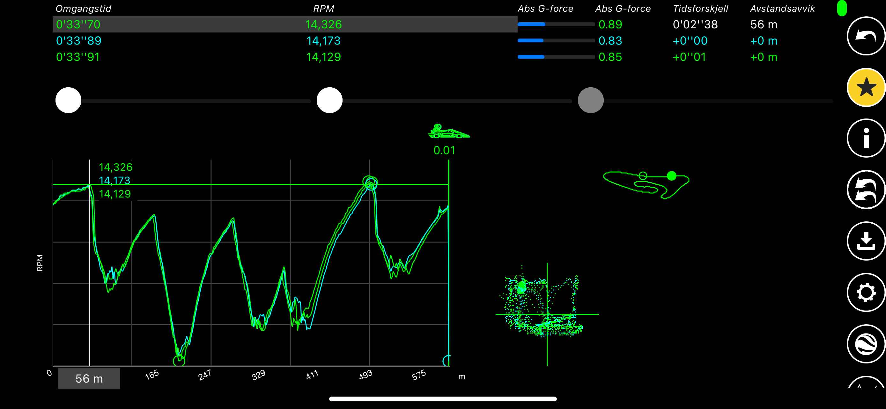Tap the G-force scatter plot
The image size is (886, 409).
tap(547, 314)
